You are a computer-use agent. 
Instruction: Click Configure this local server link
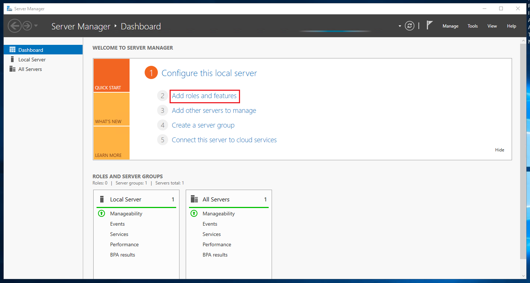pos(209,73)
